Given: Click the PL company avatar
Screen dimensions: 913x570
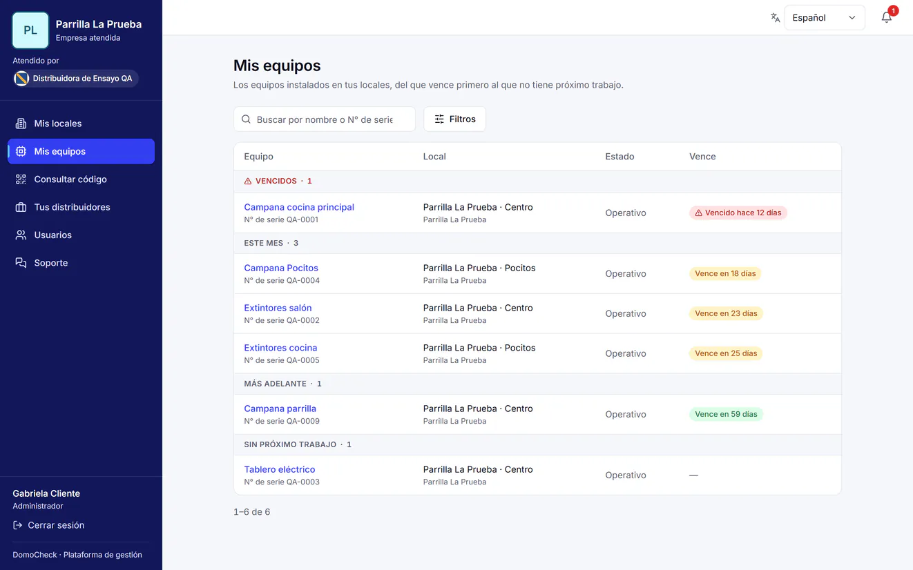Looking at the screenshot, I should (x=30, y=30).
